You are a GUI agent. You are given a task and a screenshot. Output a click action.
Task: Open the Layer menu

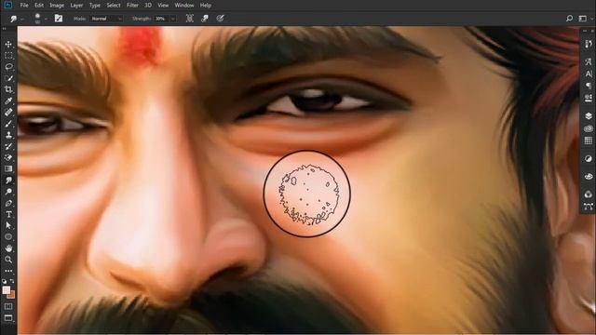(x=76, y=6)
